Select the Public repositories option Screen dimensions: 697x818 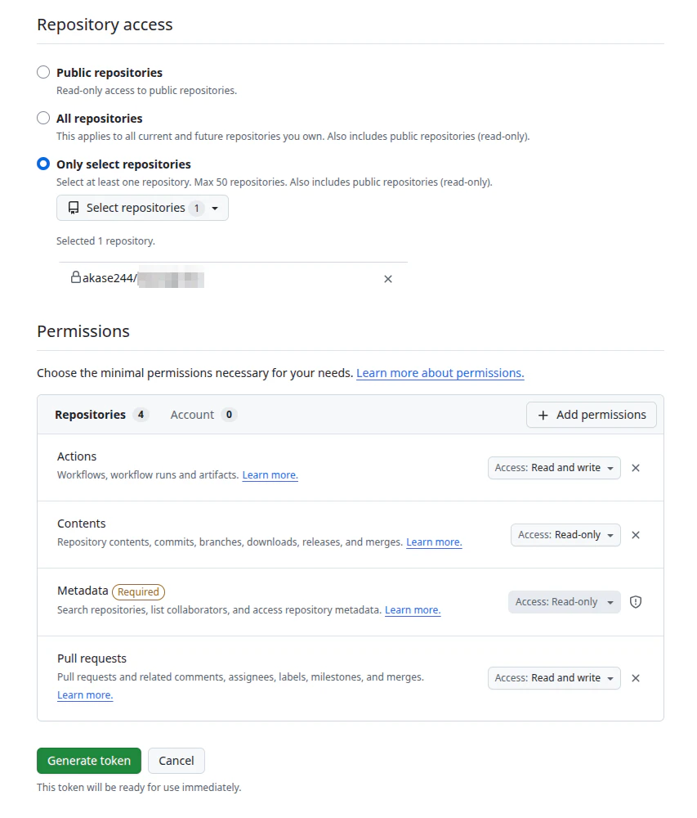[x=43, y=72]
